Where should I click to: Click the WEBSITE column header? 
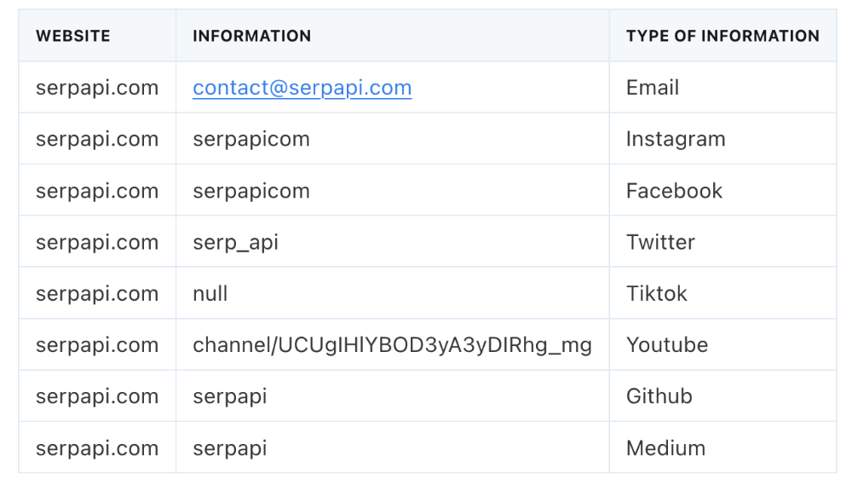[72, 36]
